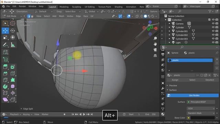Hide the Light object in outliner
This screenshot has height=124, width=220.
(213, 42)
